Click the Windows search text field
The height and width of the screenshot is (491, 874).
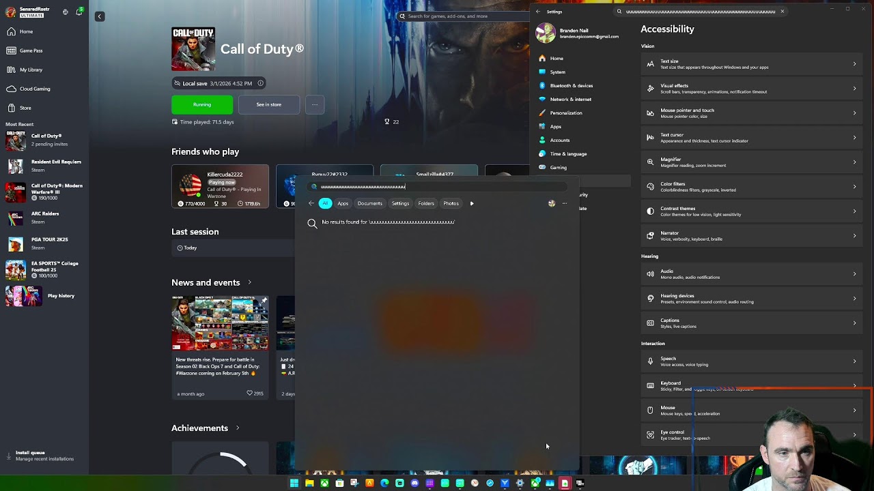point(437,186)
